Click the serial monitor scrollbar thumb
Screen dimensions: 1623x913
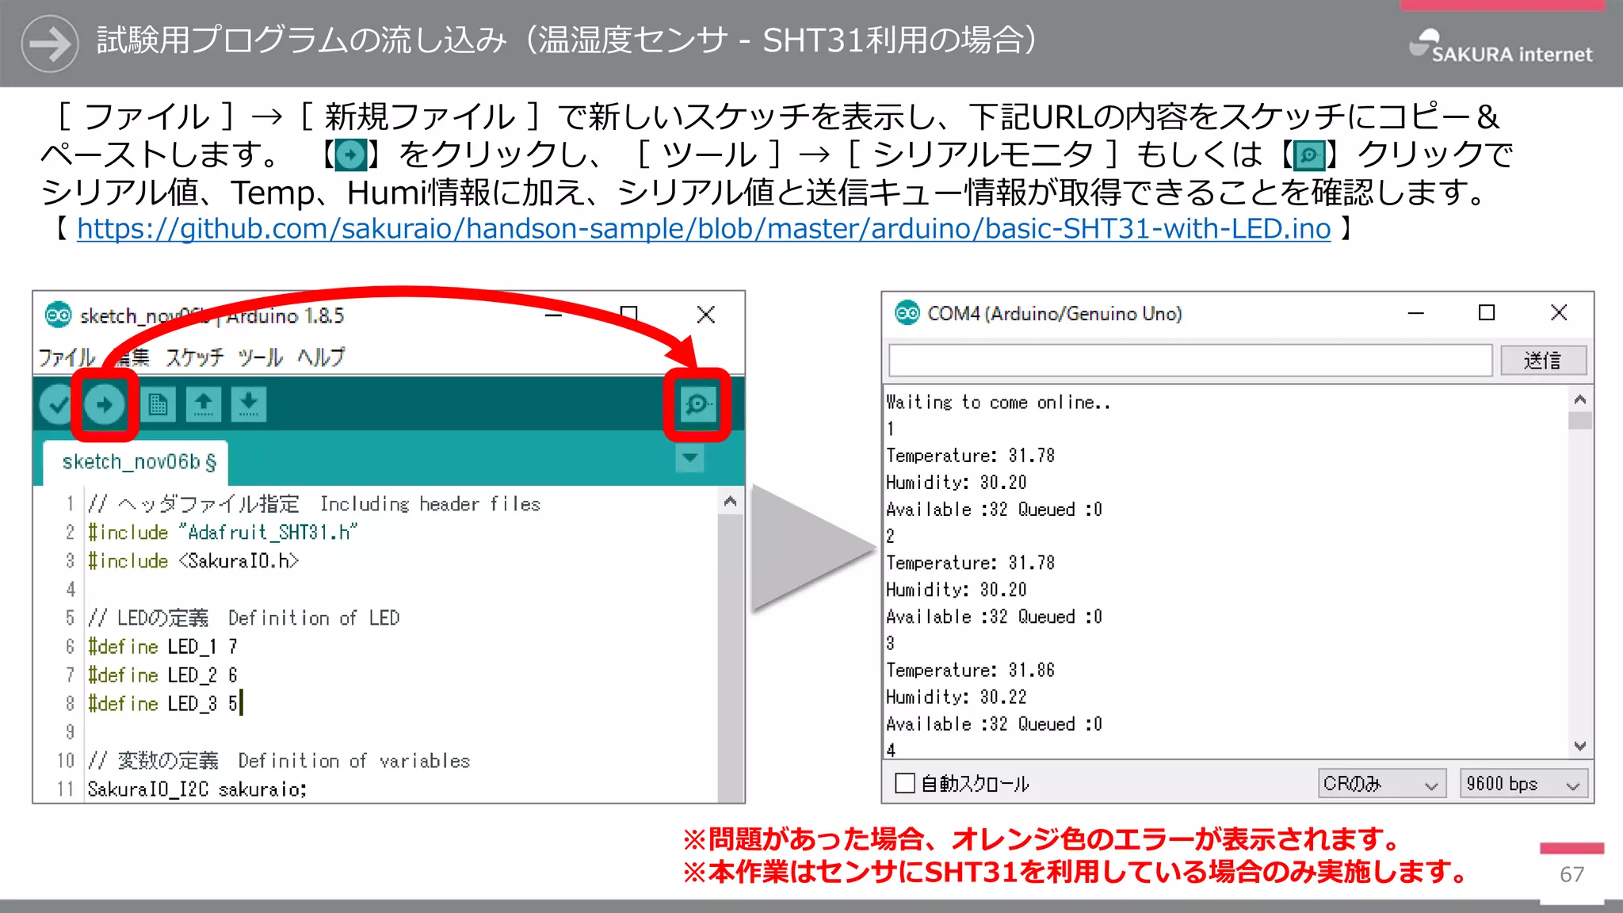point(1579,421)
